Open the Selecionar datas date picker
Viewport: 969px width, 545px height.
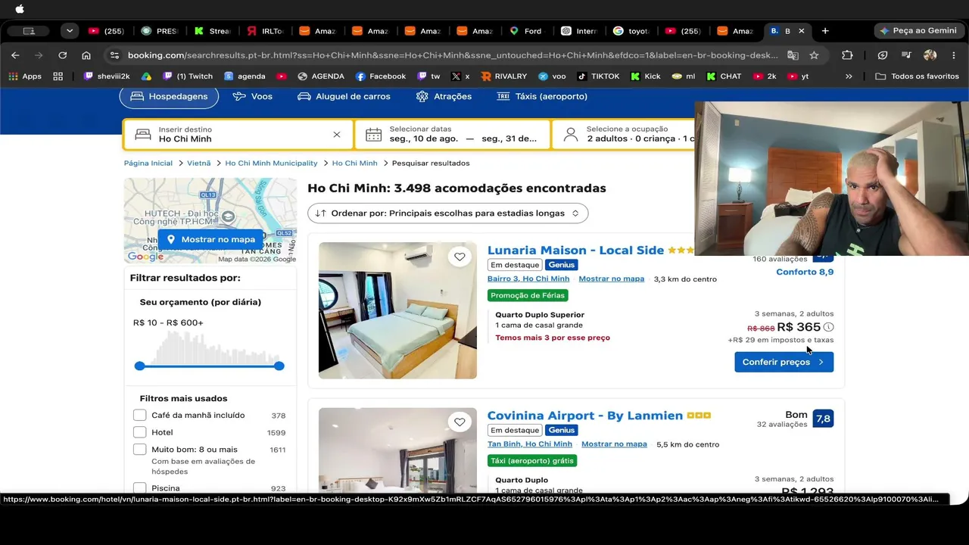(x=453, y=135)
